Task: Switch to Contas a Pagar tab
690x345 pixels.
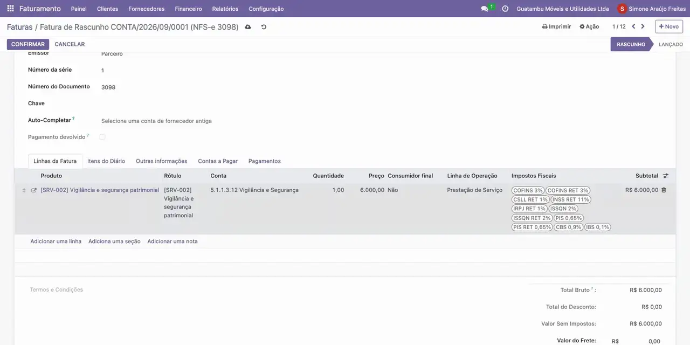Action: pyautogui.click(x=218, y=161)
